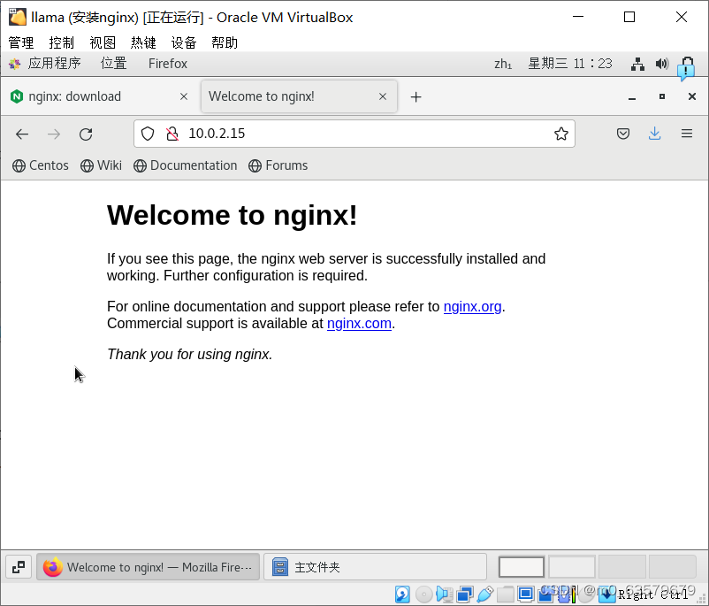
Task: Click the notification alert icon in top panel
Action: (687, 64)
